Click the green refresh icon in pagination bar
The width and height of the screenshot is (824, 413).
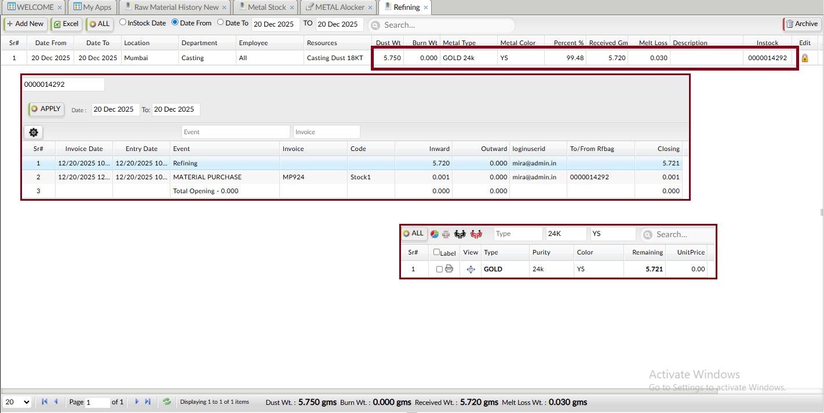[x=167, y=401]
